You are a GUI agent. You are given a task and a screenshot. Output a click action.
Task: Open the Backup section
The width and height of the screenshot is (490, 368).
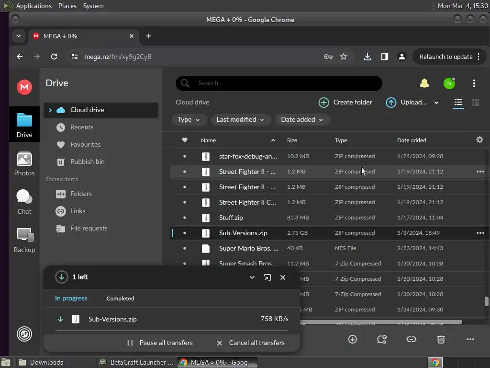point(24,241)
